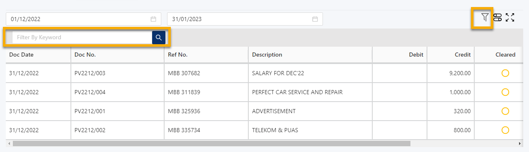The width and height of the screenshot is (529, 152).
Task: Click the horizontal scrollbar left arrow
Action: click(x=9, y=143)
